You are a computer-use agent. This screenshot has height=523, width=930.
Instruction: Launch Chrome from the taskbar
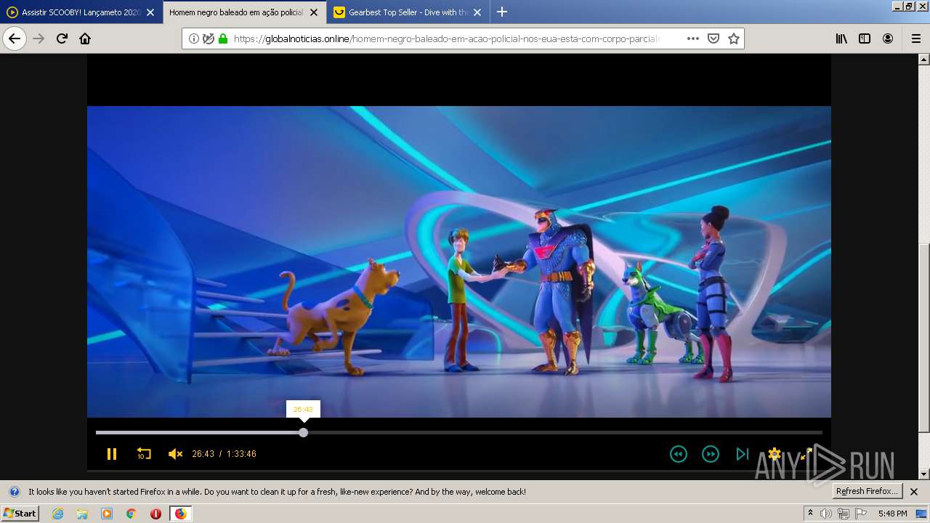132,514
